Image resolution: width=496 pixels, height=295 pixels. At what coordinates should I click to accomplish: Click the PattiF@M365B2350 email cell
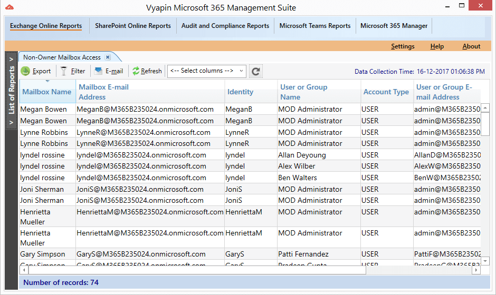tap(447, 254)
